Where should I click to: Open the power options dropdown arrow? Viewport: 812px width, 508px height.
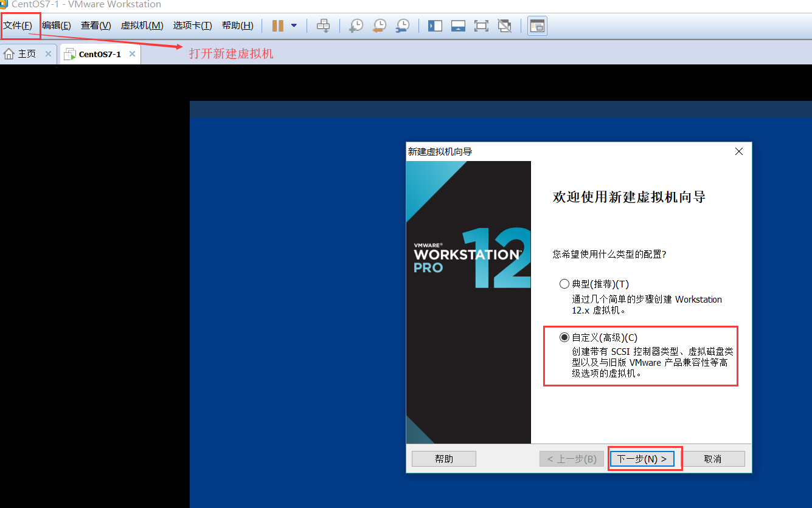[294, 26]
